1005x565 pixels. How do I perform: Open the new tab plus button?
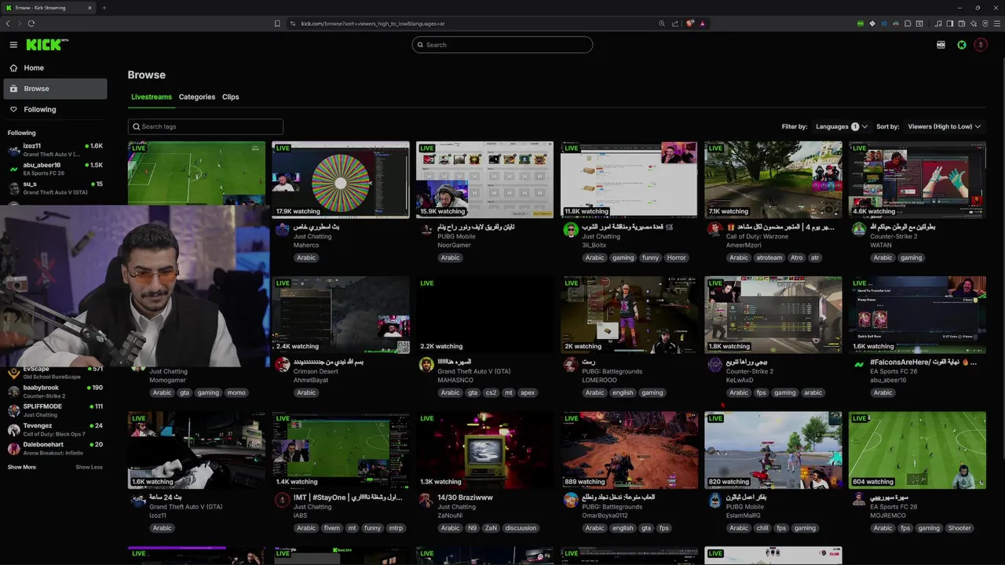pyautogui.click(x=104, y=8)
